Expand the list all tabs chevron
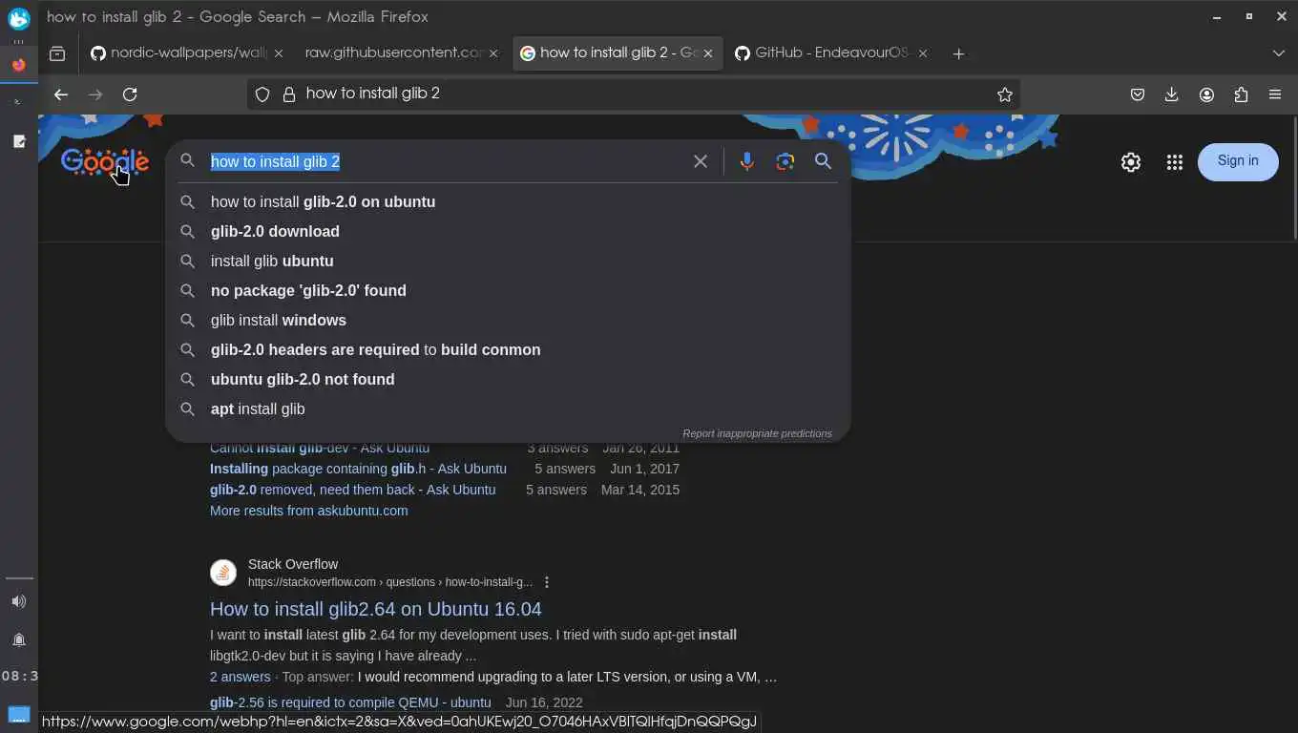Image resolution: width=1298 pixels, height=733 pixels. [x=1279, y=53]
